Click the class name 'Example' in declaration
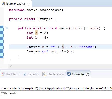The width and height of the screenshot is (112, 99). [x=45, y=19]
